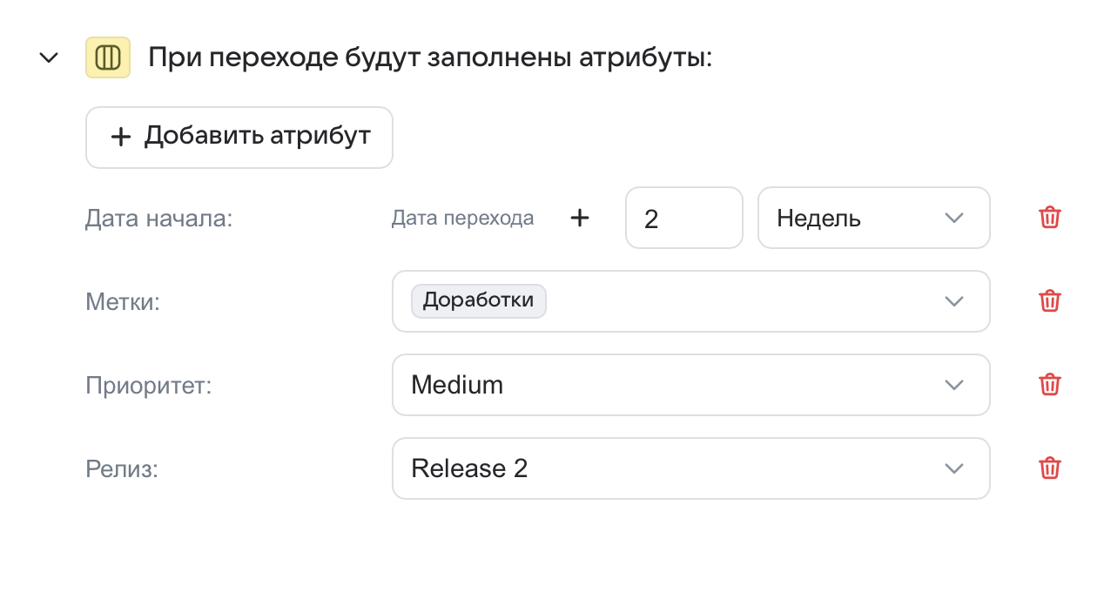
Task: Remove the 'Приоритет' attribute via its trash icon
Action: coord(1049,384)
